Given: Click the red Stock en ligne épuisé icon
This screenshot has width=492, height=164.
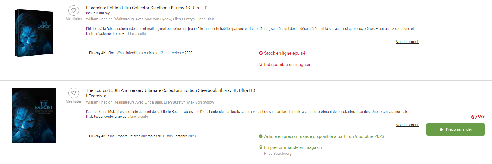Looking at the screenshot, I should point(261,53).
